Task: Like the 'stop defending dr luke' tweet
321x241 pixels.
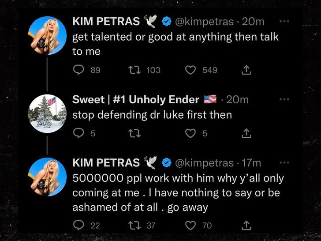Action: coord(190,133)
